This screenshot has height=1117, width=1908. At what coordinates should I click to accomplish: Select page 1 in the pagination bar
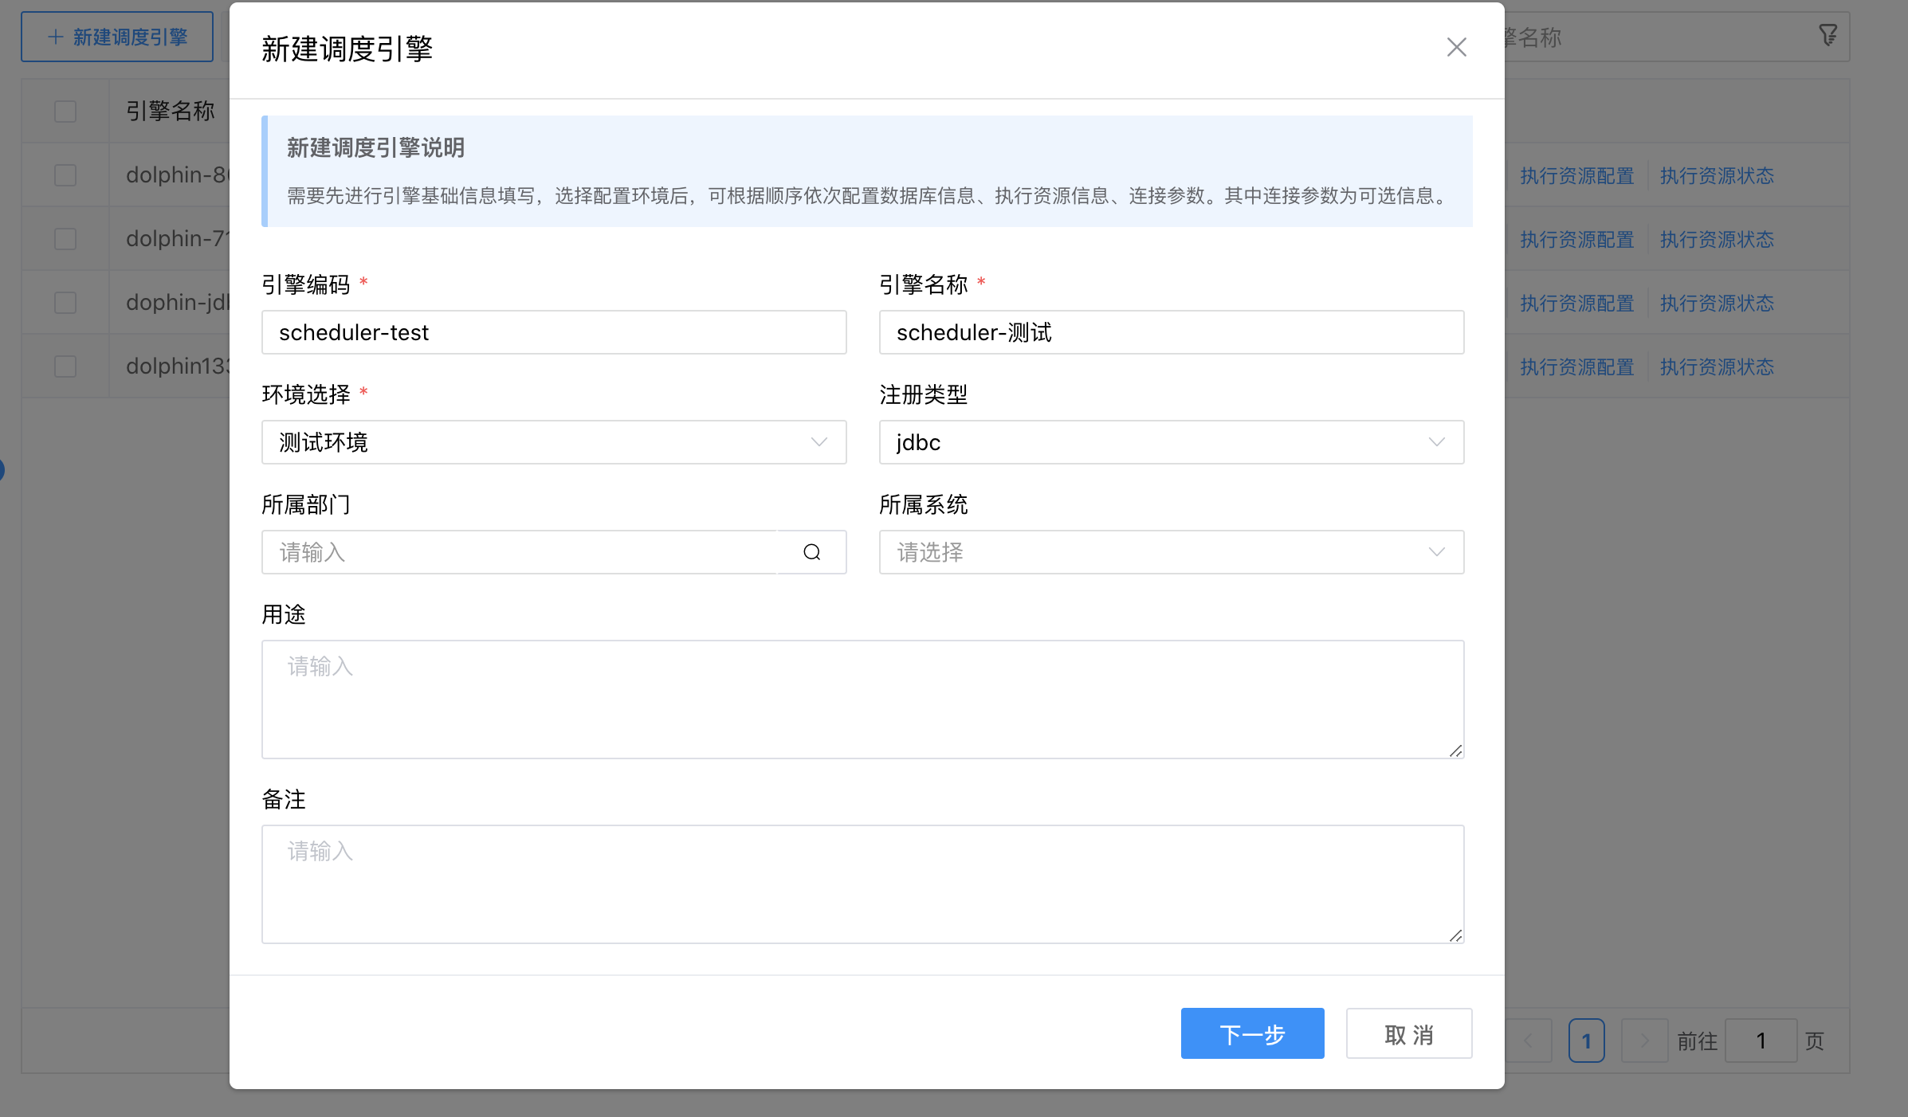1586,1040
